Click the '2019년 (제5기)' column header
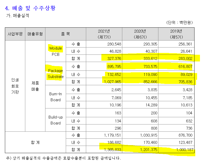The image size is (202, 165). (176, 34)
